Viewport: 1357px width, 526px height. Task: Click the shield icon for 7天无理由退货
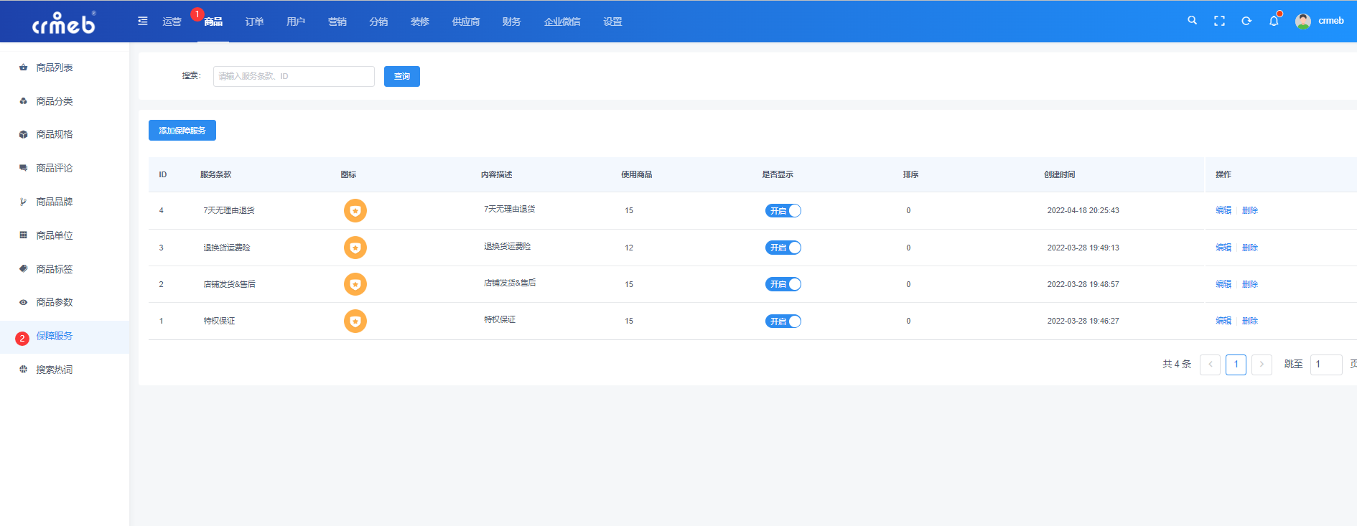(355, 210)
